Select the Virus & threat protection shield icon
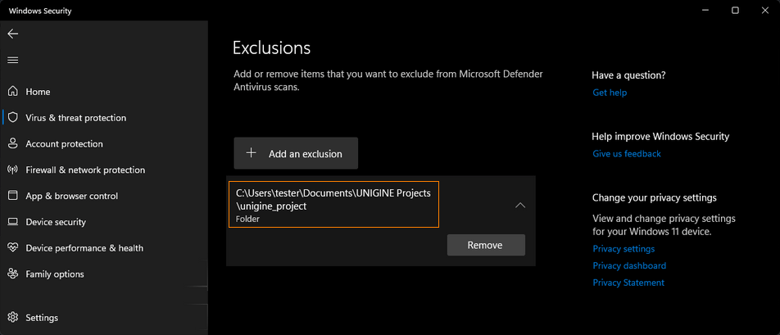The width and height of the screenshot is (780, 335). (12, 118)
